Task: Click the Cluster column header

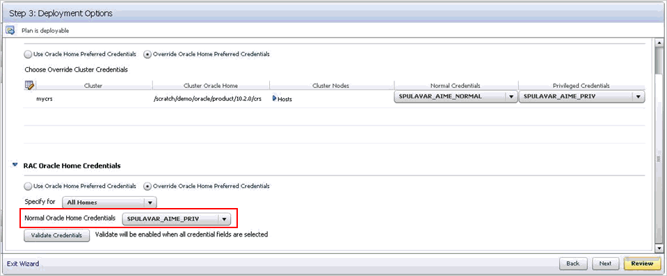Action: tap(93, 85)
